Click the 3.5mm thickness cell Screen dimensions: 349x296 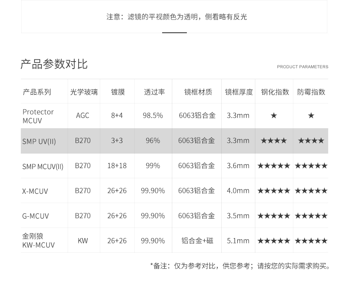pyautogui.click(x=238, y=216)
